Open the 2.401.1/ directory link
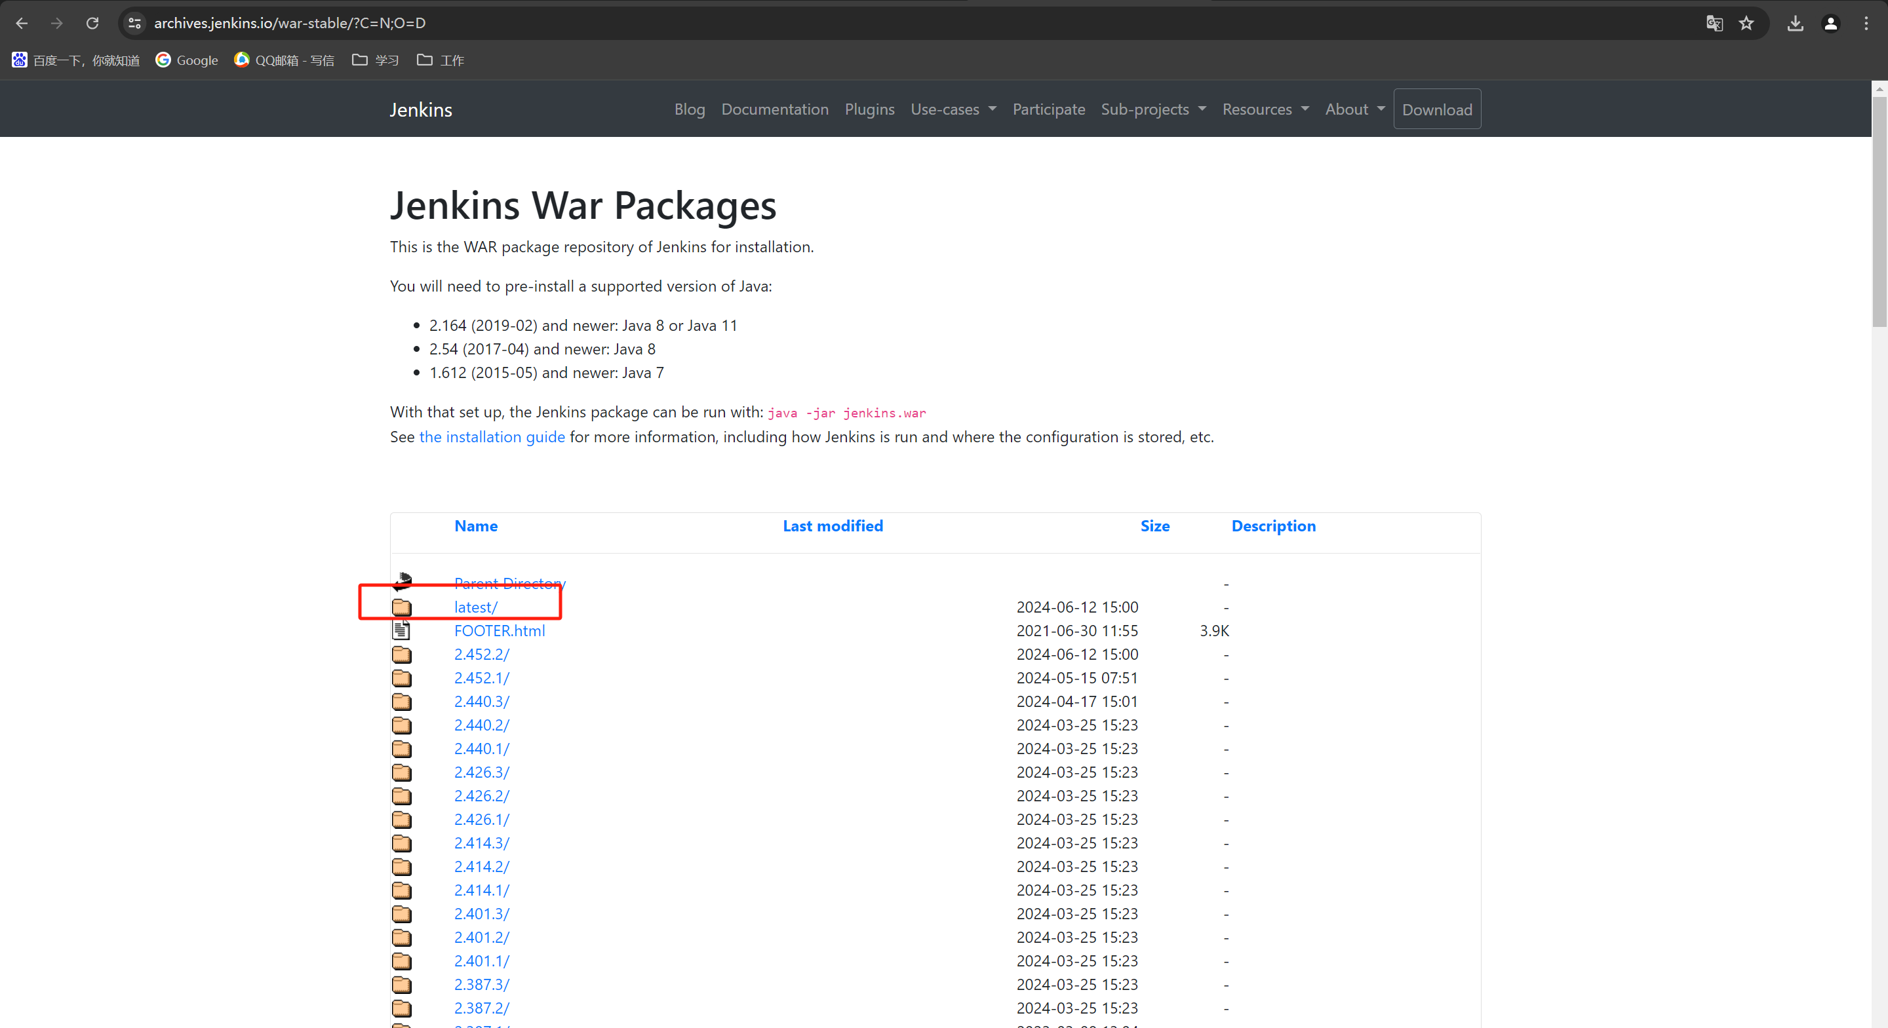 (482, 961)
